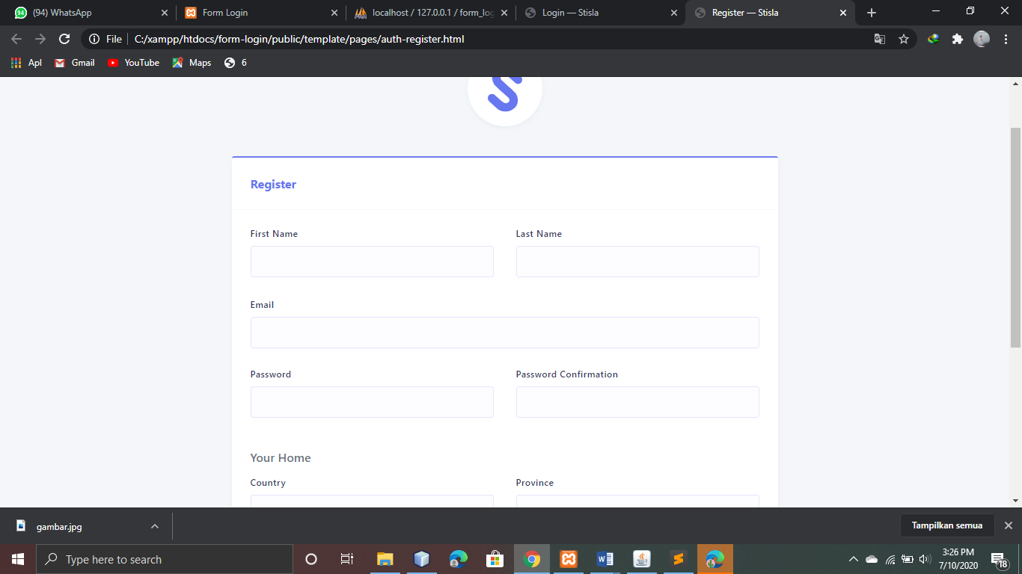This screenshot has height=574, width=1022.
Task: Reload the current page
Action: pyautogui.click(x=64, y=39)
